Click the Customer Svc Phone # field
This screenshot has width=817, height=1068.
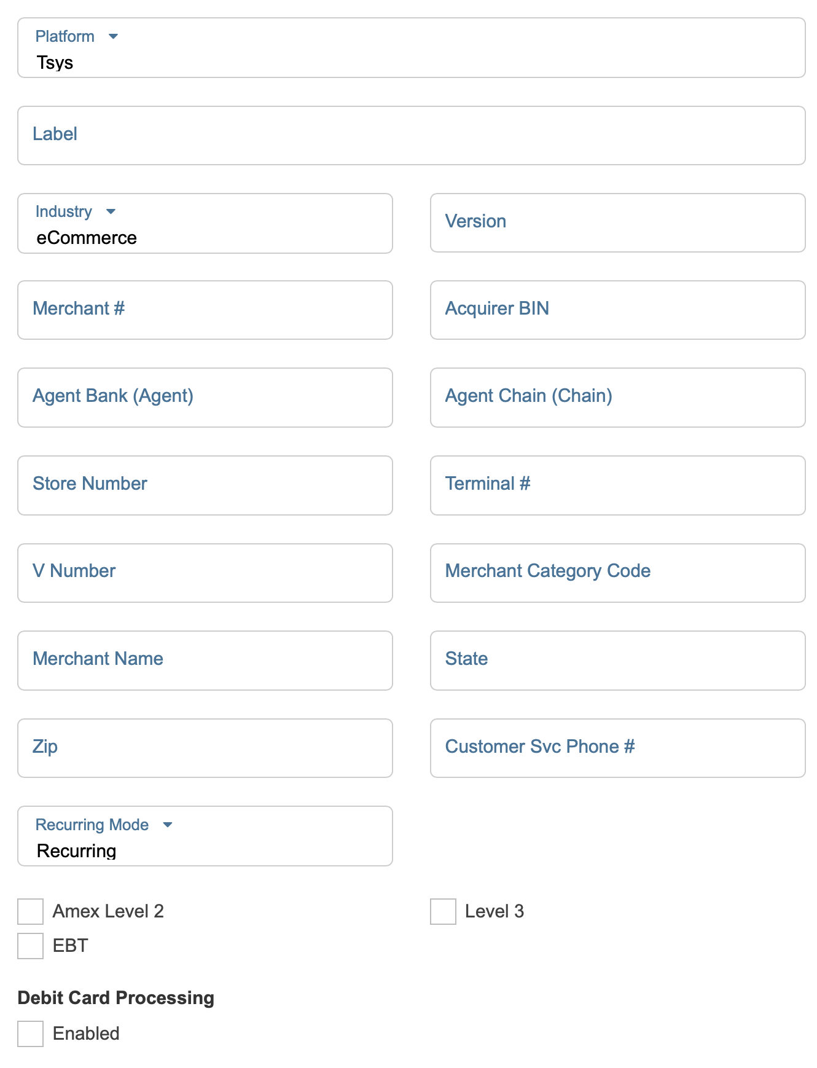pos(617,748)
